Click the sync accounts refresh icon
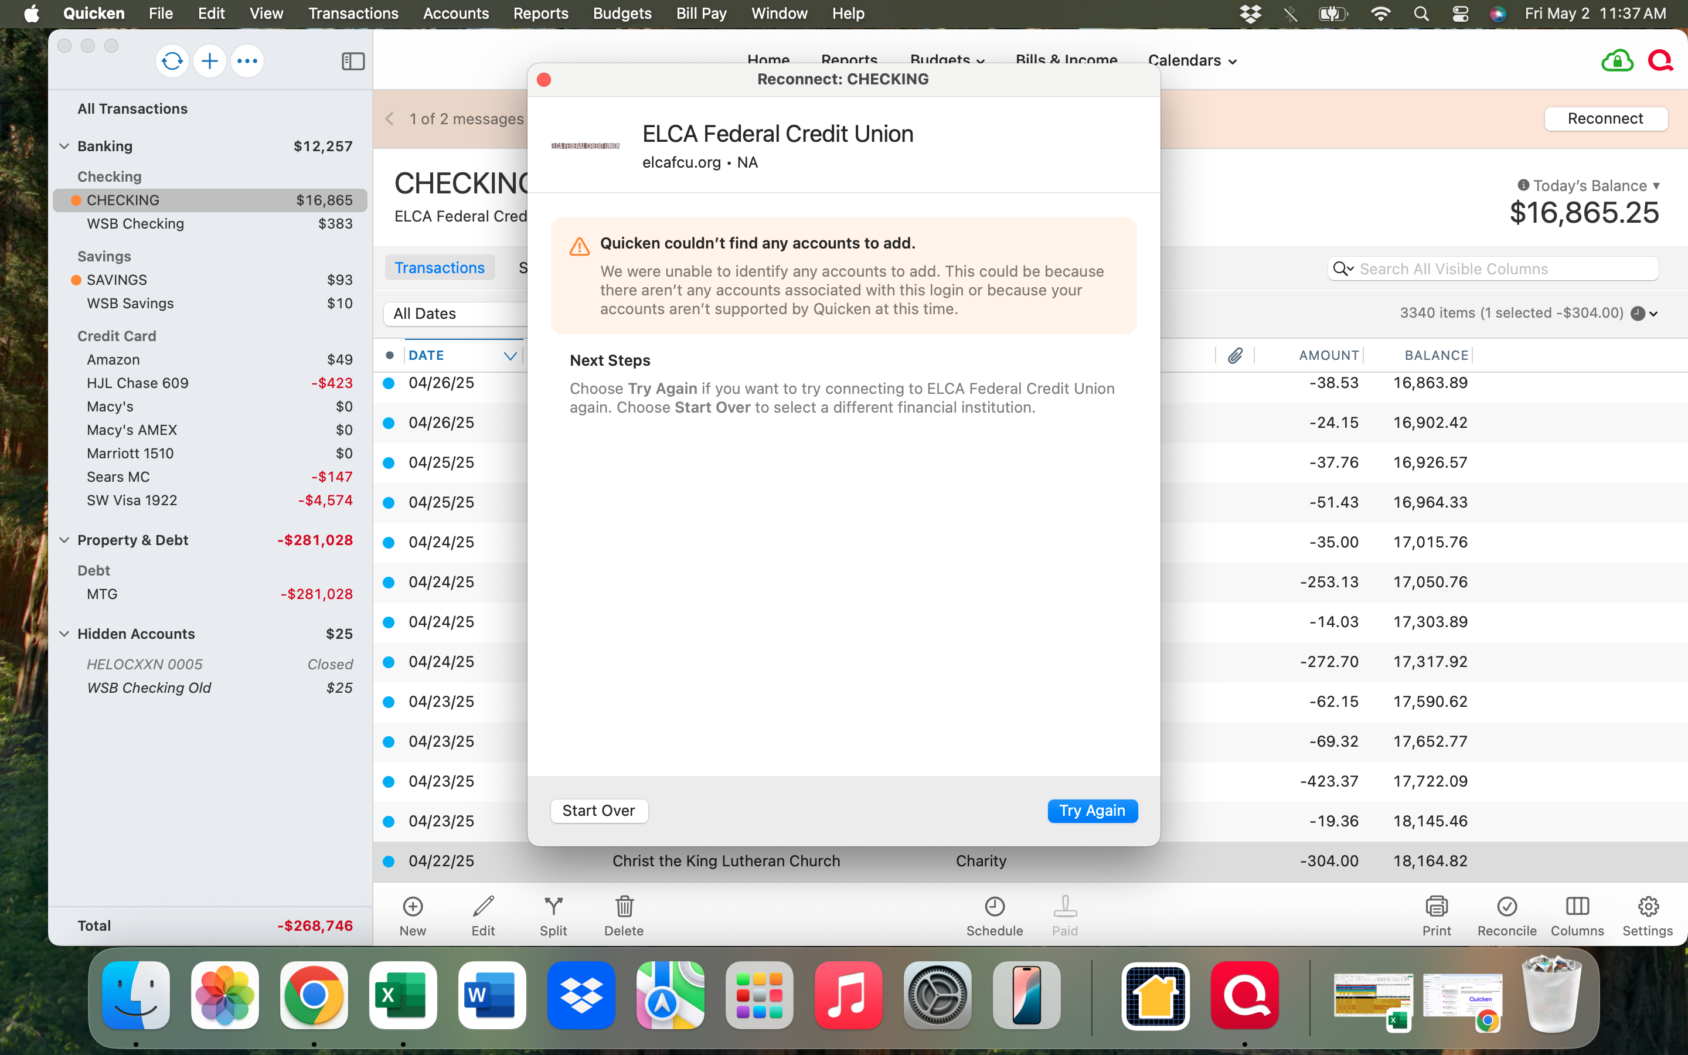This screenshot has width=1688, height=1055. click(x=172, y=62)
